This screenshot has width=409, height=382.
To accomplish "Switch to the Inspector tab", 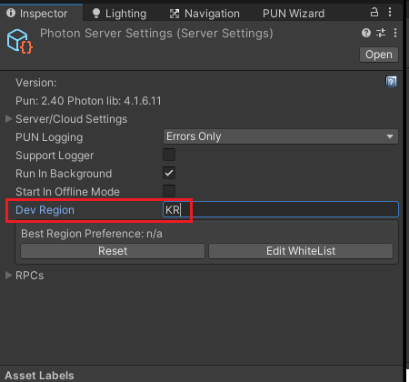I will click(x=42, y=13).
